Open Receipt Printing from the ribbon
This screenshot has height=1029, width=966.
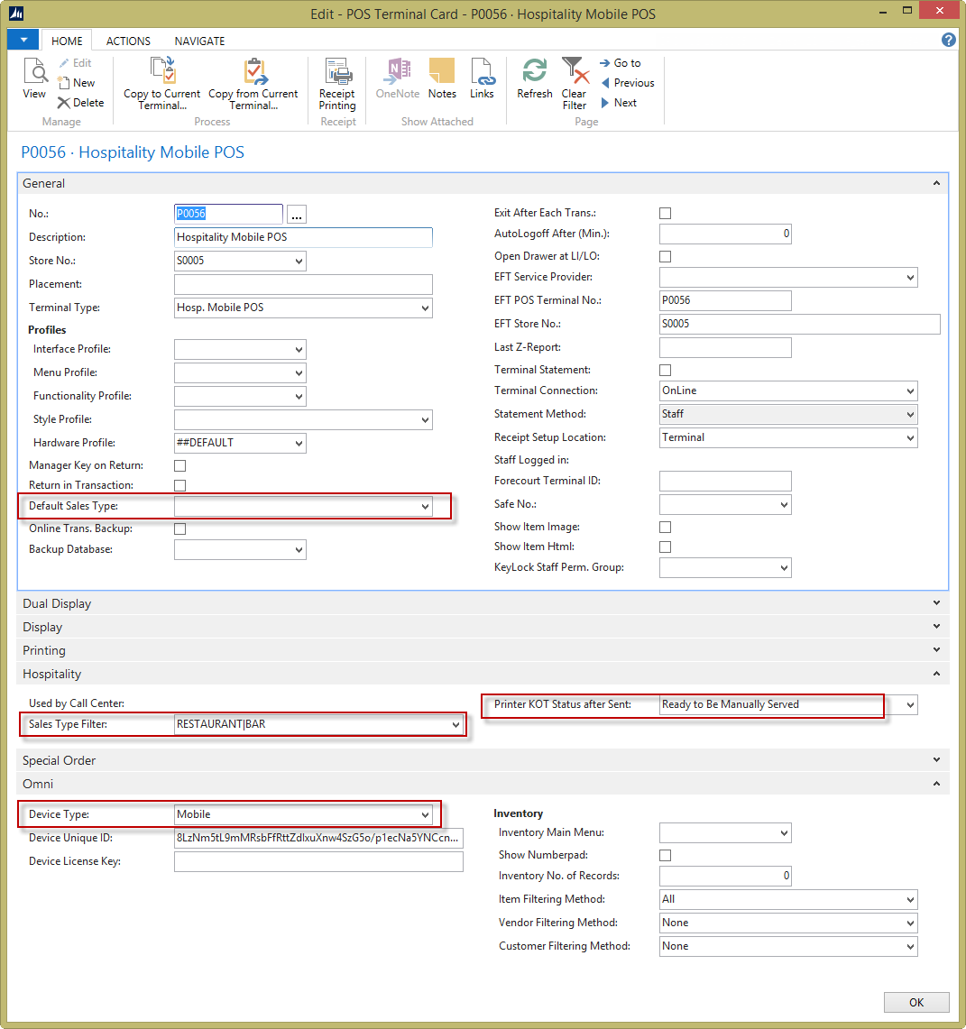click(337, 72)
